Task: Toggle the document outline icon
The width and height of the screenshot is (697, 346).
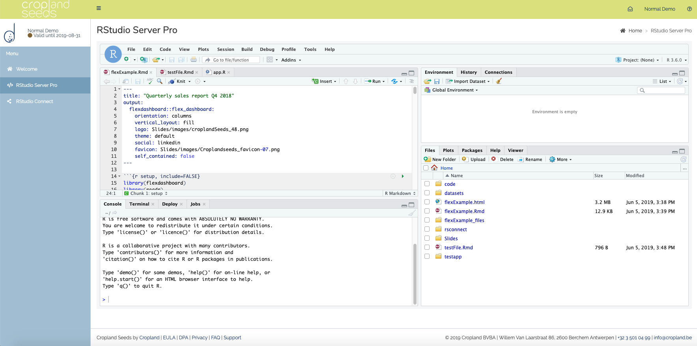Action: (411, 81)
